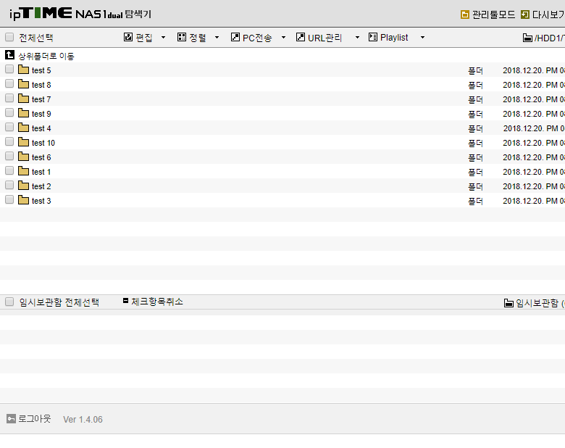This screenshot has width=565, height=448.
Task: Tick the checkbox for test 8
Action: tap(9, 83)
